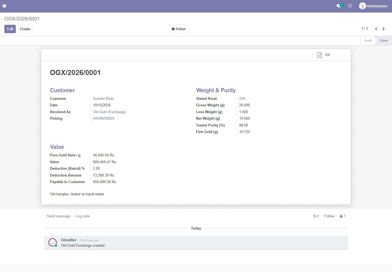This screenshot has height=272, width=392.
Task: Click the Deduction (Katoti) % value 2.00
Action: click(x=96, y=169)
